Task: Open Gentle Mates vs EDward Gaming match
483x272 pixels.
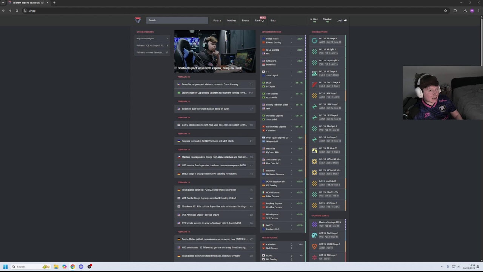Action: 283,40
